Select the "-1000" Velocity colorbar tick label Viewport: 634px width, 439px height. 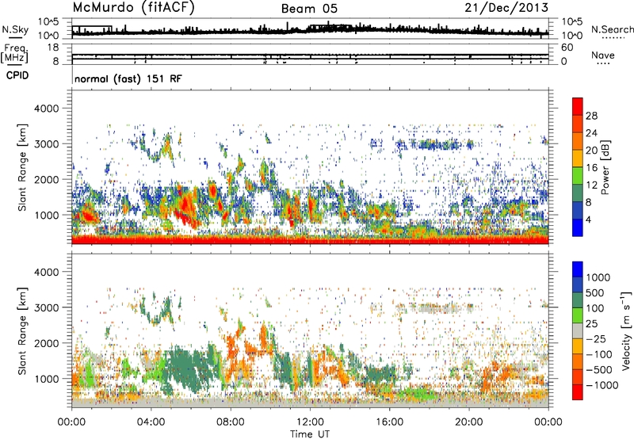(x=602, y=385)
